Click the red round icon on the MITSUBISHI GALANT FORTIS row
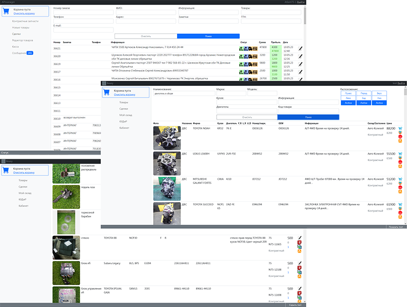Image resolution: width=407 pixels, height=307 pixels. (400, 188)
